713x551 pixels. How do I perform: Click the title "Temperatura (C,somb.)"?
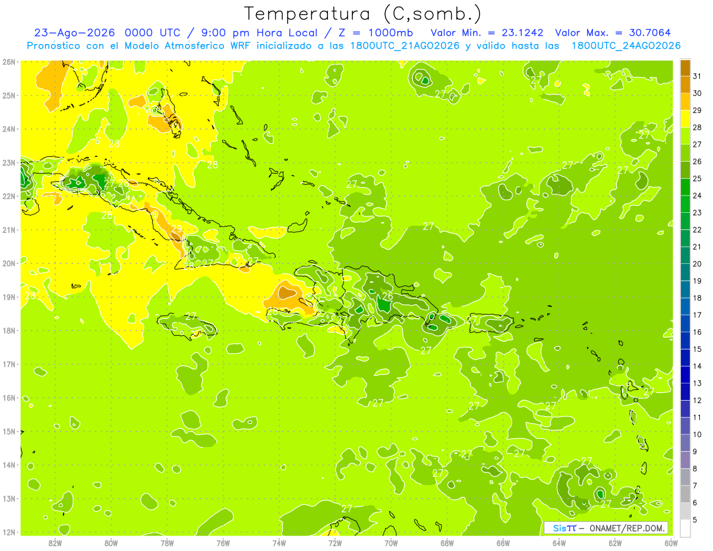coord(362,14)
